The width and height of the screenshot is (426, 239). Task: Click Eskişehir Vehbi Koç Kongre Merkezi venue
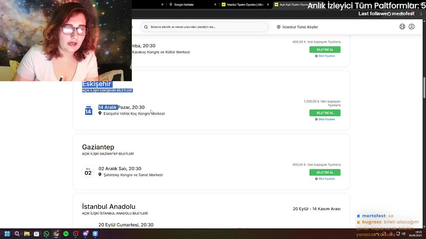point(134,114)
